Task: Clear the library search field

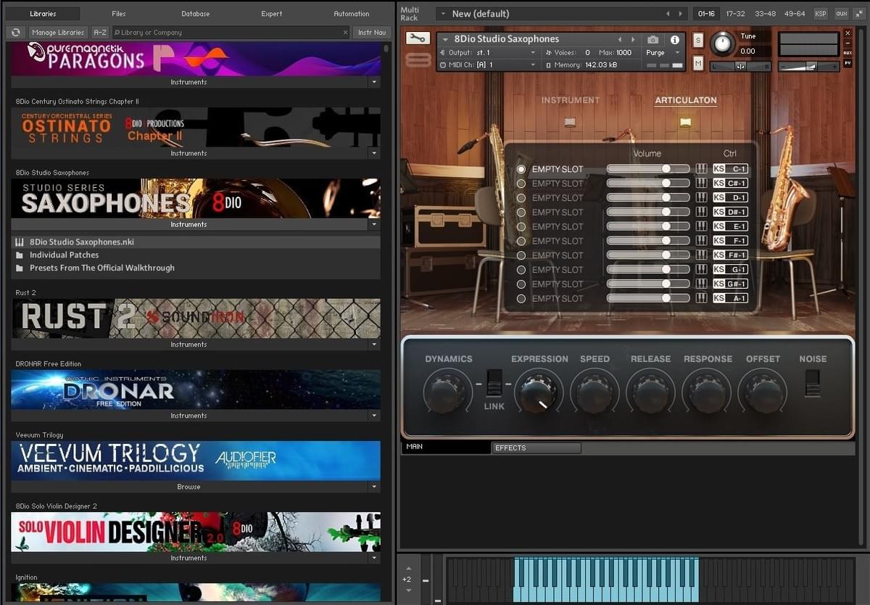Action: [345, 33]
